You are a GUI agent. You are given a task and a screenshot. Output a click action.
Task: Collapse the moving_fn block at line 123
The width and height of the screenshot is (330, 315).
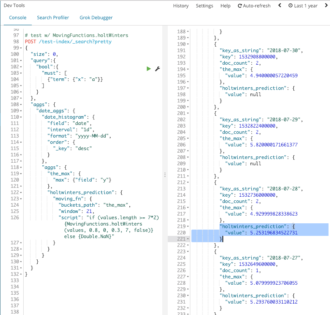(x=21, y=199)
